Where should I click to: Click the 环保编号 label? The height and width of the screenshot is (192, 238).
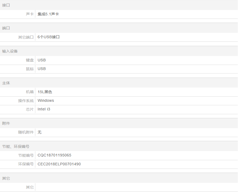tap(26, 164)
